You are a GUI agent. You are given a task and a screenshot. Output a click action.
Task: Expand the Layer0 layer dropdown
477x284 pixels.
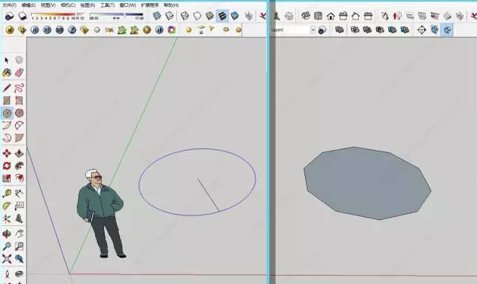313,30
